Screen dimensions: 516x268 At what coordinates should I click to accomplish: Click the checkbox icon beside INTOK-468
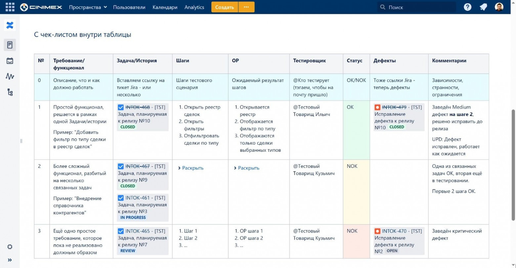[121, 107]
